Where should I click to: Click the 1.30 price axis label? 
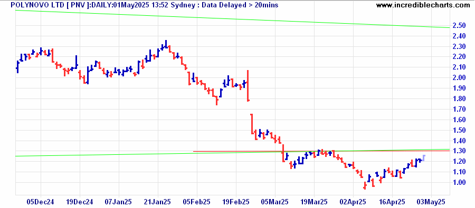tap(459, 151)
